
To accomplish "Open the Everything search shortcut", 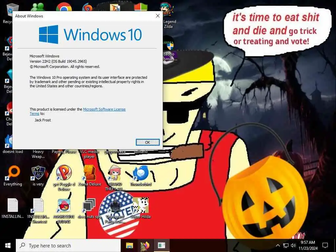I will click(x=13, y=176).
